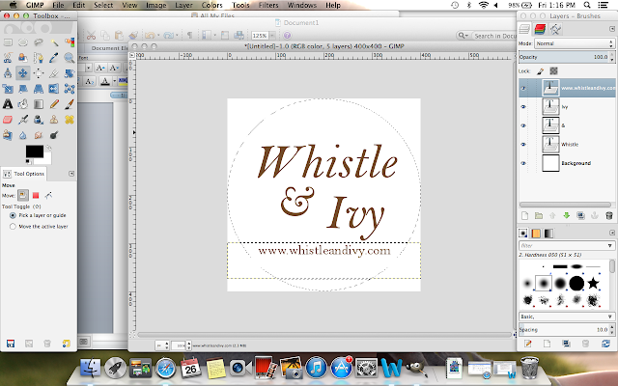Toggle lock pixels brush icon

tap(540, 70)
